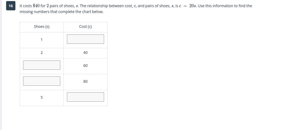Image resolution: width=295 pixels, height=130 pixels.
Task: Select the shoes input beside cost 80
Action: coord(42,81)
